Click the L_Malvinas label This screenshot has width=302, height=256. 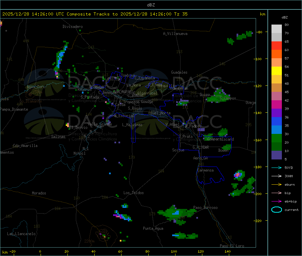click(x=132, y=125)
